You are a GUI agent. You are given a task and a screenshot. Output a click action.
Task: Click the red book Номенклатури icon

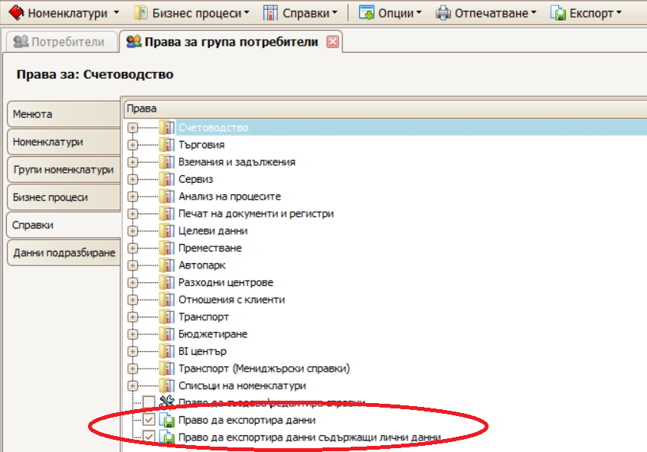click(15, 13)
